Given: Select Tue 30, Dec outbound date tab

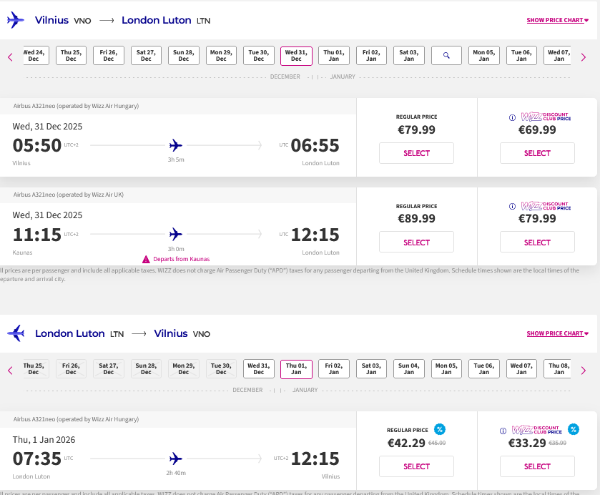Looking at the screenshot, I should click(x=258, y=56).
